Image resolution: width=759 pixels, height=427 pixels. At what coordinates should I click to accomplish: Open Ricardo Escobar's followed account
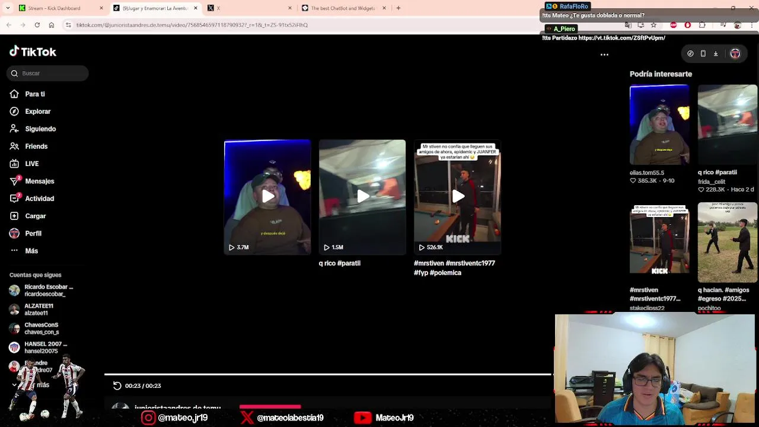click(42, 290)
